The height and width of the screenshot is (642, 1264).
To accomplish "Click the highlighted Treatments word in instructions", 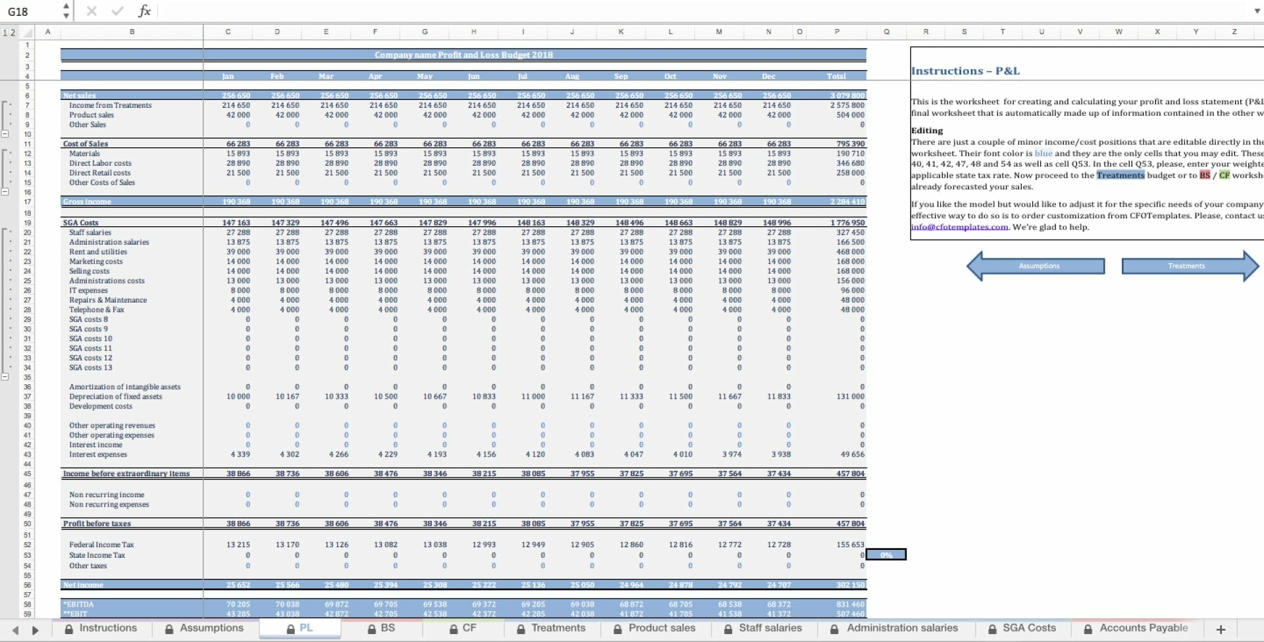I will (1120, 175).
